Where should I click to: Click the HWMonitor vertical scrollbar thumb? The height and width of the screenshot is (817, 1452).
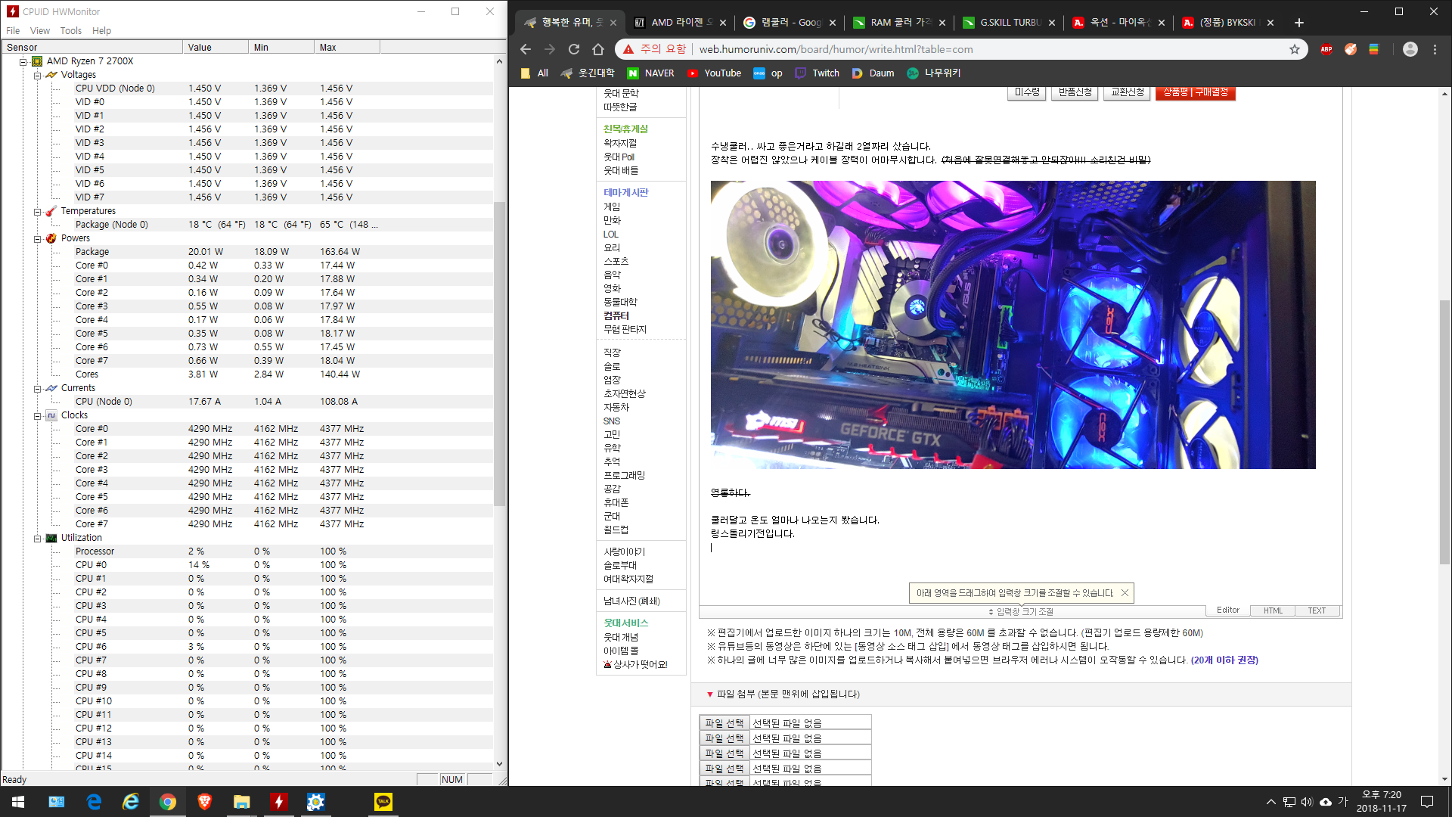(x=499, y=353)
